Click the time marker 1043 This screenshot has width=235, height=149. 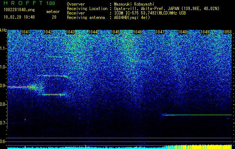[71, 32]
